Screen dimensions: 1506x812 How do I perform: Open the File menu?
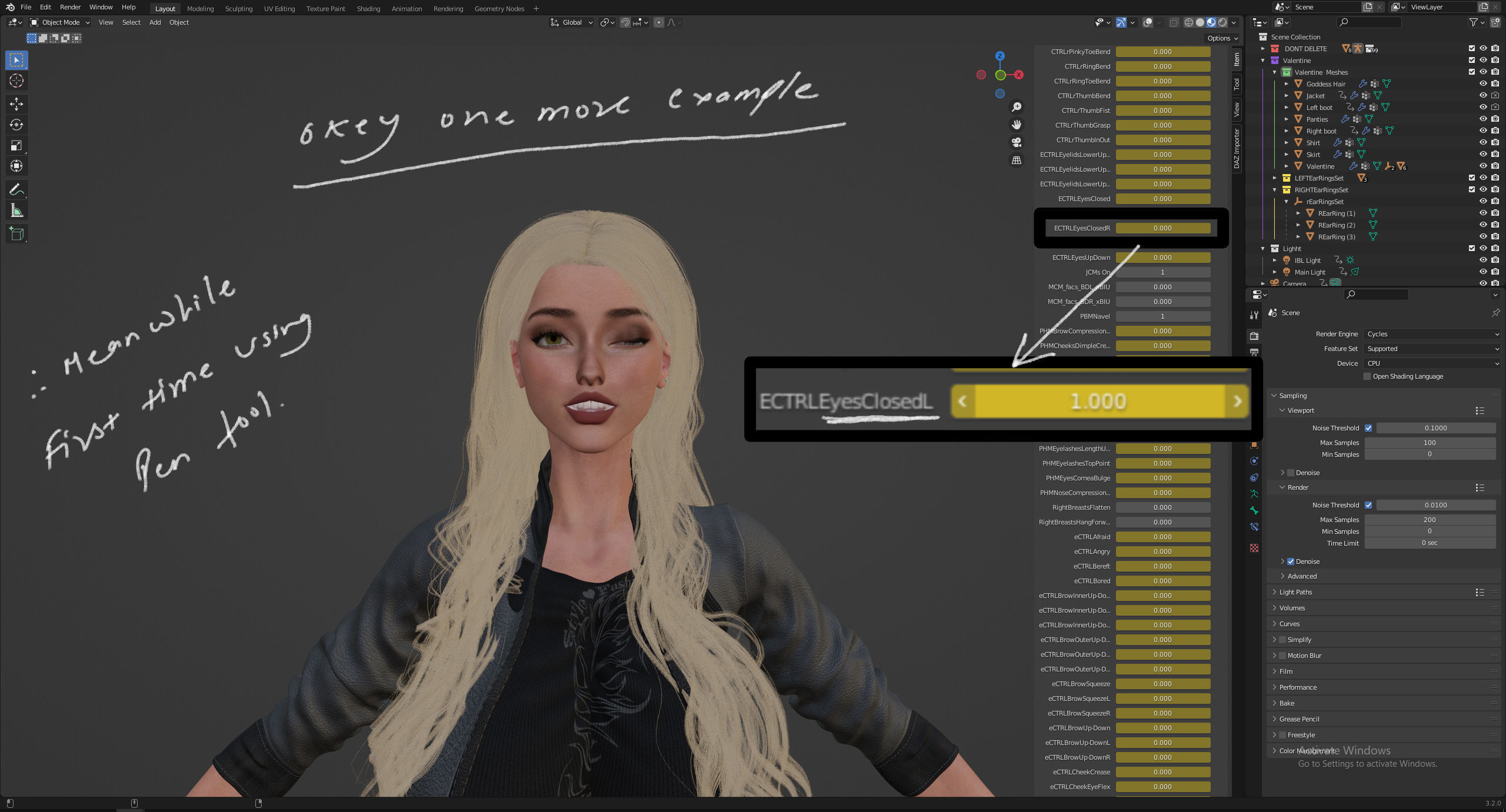point(26,7)
